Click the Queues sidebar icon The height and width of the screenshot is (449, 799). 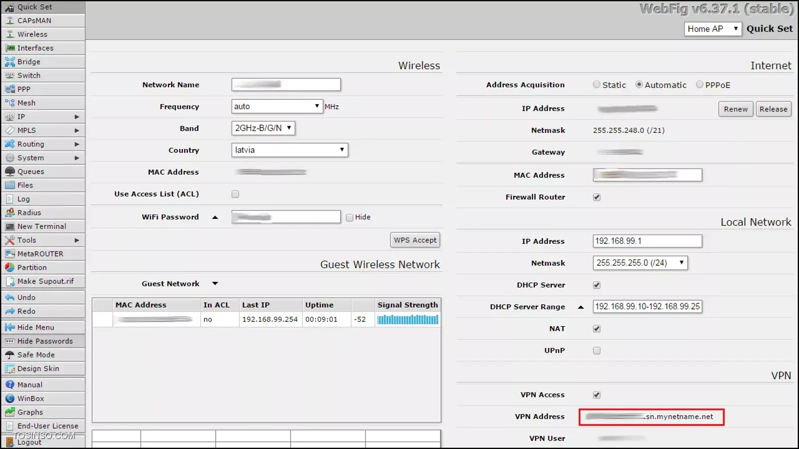9,172
